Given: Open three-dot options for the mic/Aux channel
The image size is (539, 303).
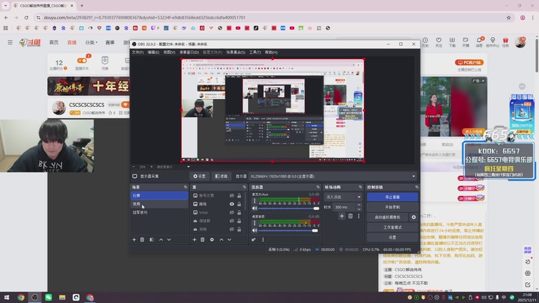Looking at the screenshot, I should click(255, 201).
